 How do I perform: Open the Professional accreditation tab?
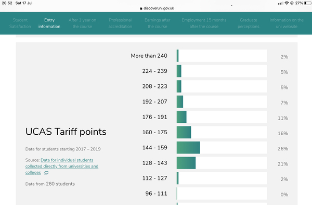[x=120, y=23]
